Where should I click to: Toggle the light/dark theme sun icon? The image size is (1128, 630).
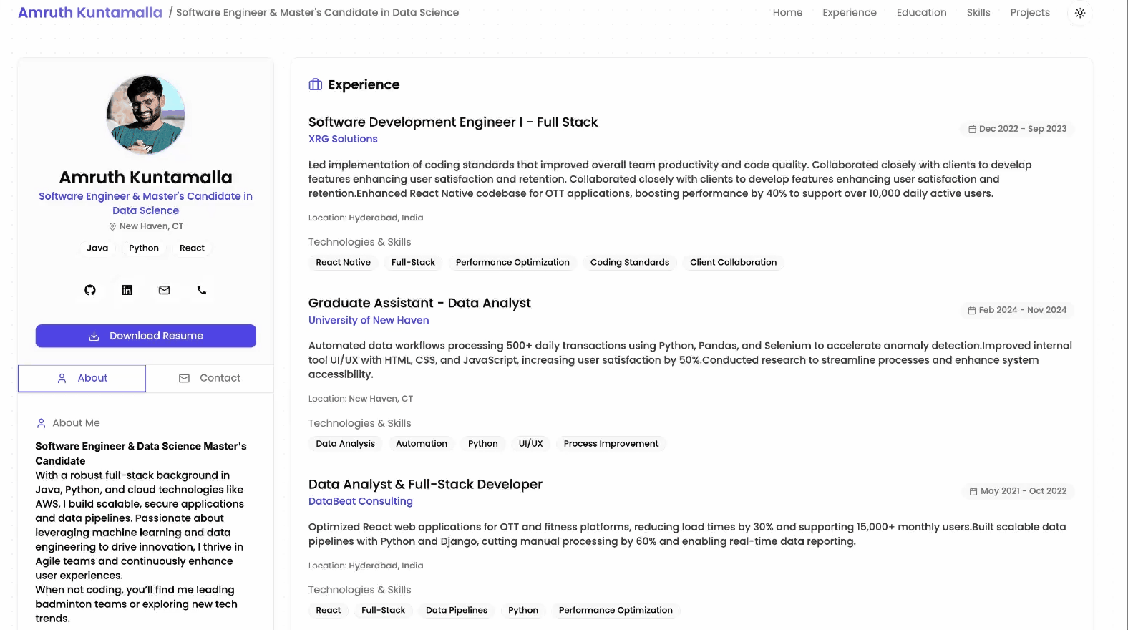[x=1080, y=13]
